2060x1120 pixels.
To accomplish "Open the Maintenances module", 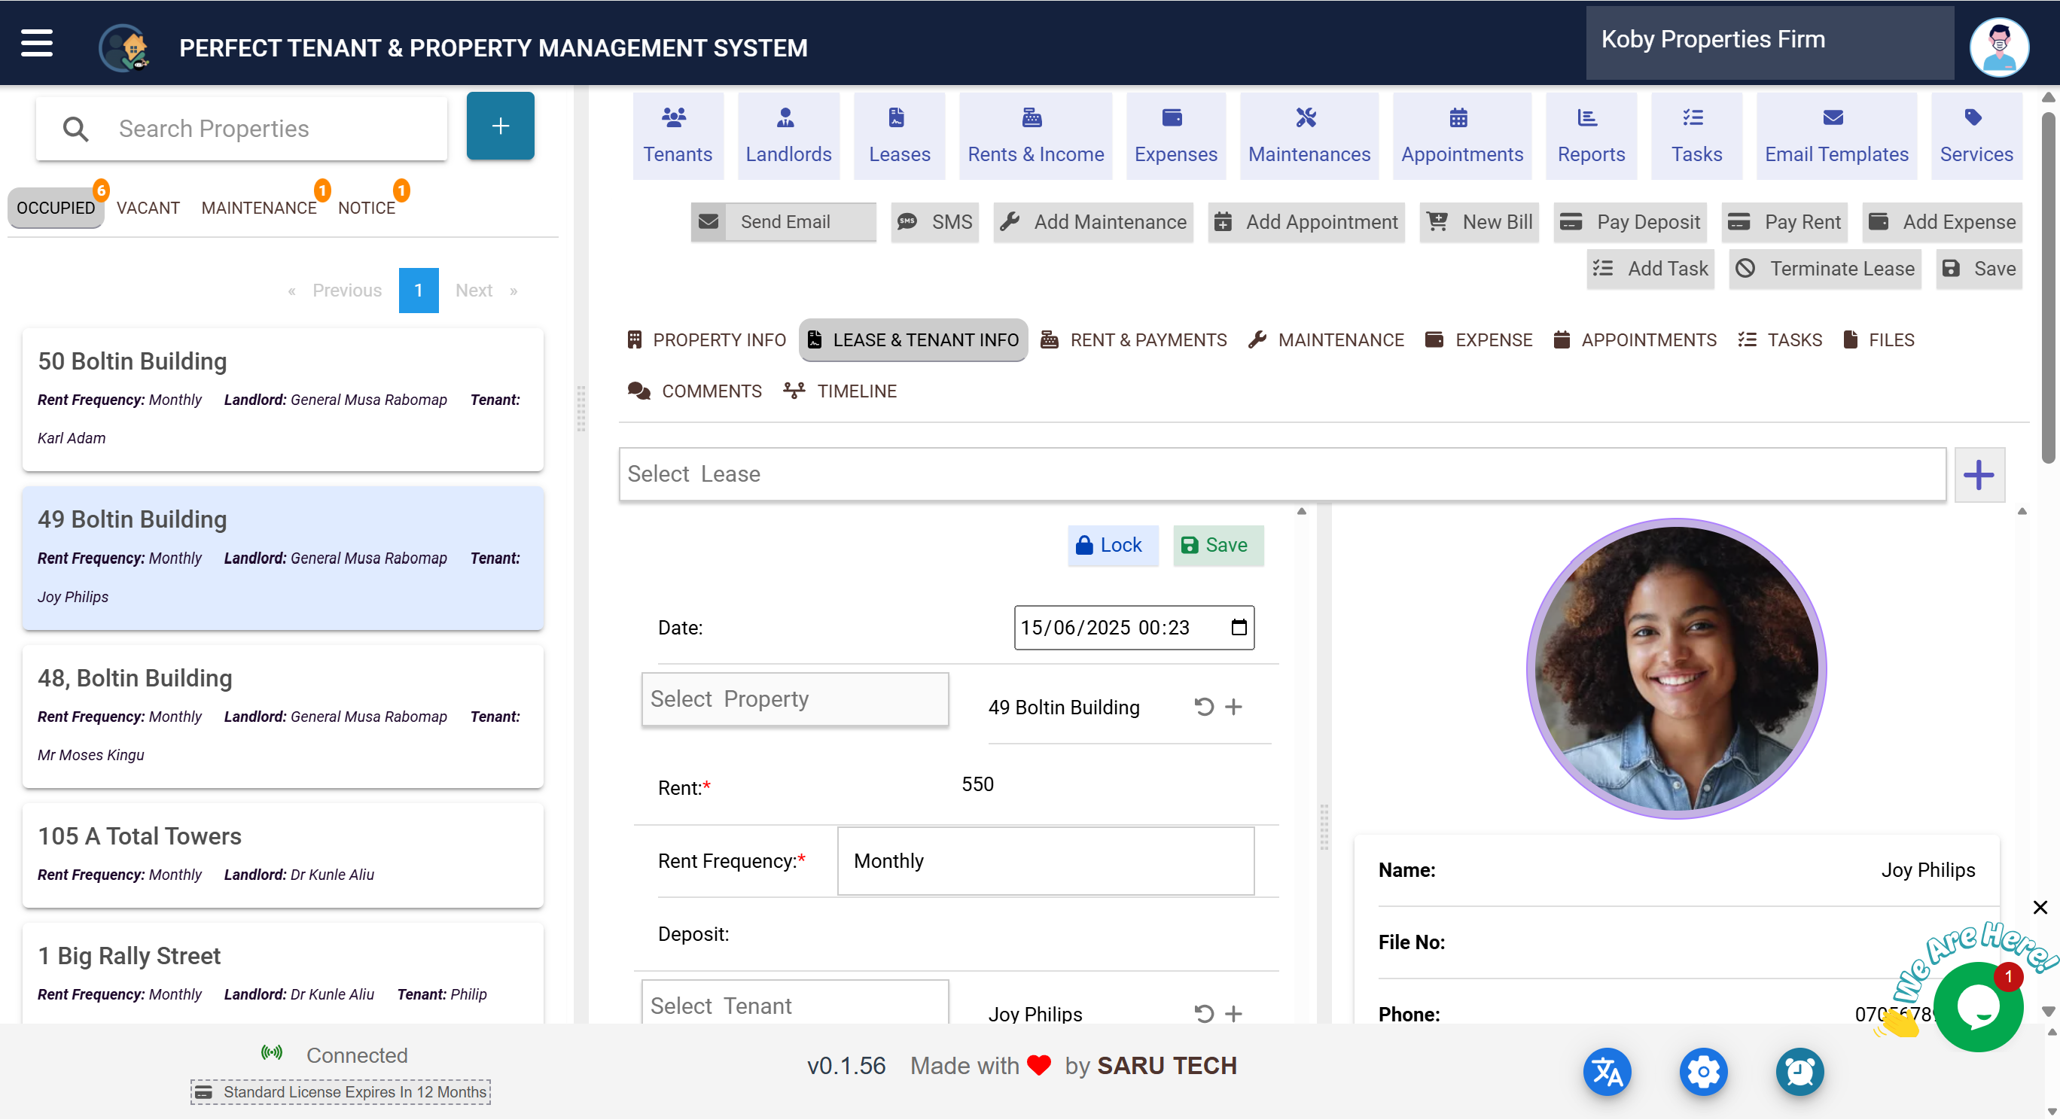I will 1309,135.
